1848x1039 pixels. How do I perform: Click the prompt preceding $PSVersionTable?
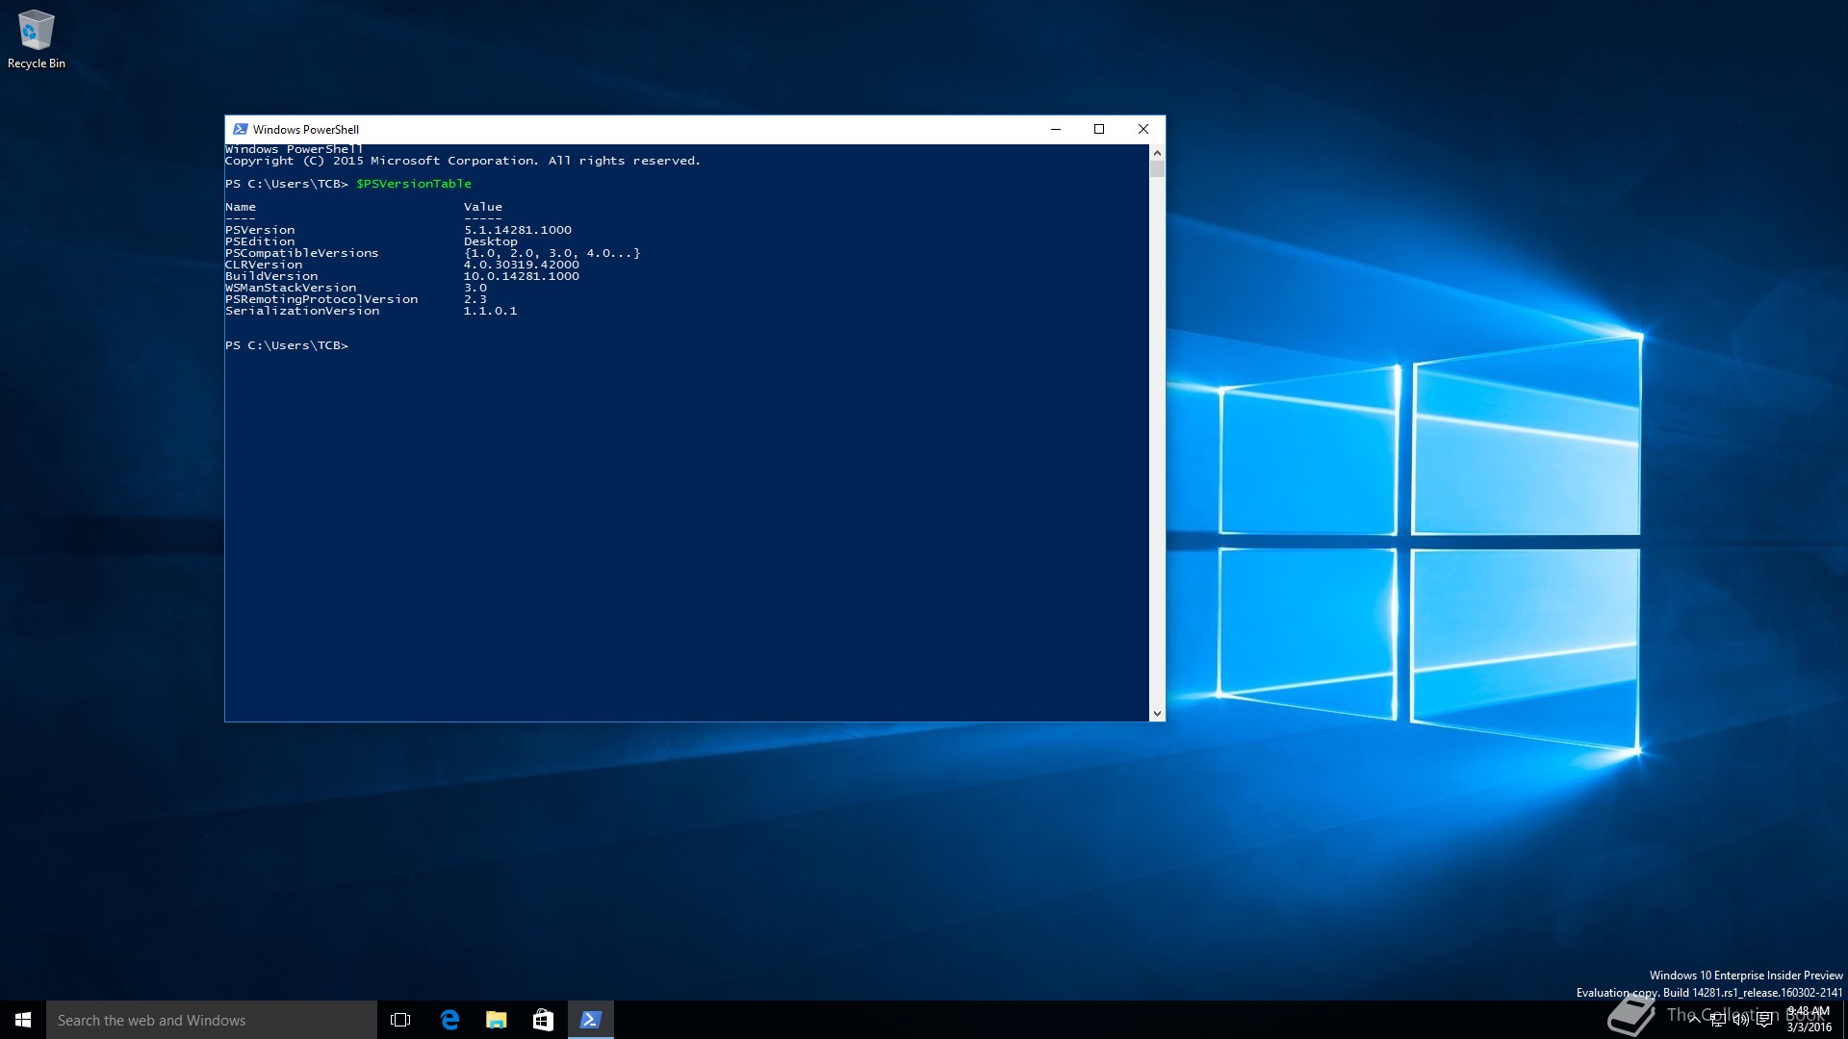click(287, 184)
